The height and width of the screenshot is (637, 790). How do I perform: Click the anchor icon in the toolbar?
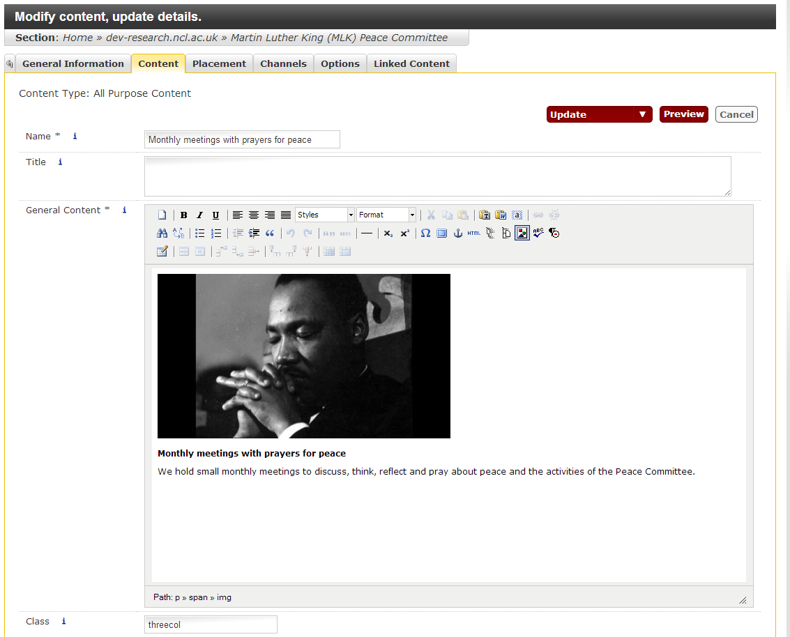tap(458, 233)
